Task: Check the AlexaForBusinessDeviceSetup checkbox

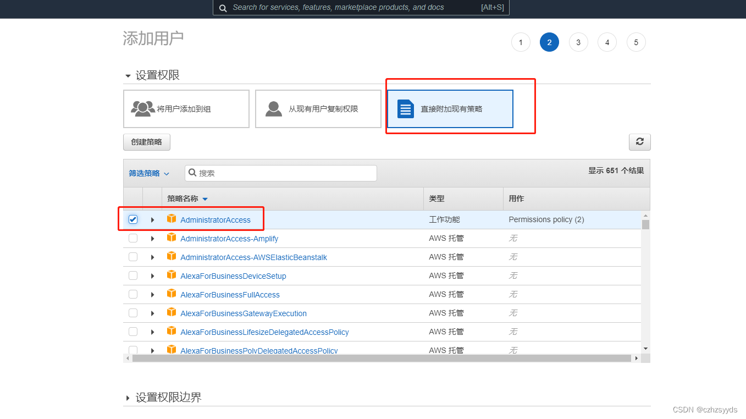Action: coord(132,275)
